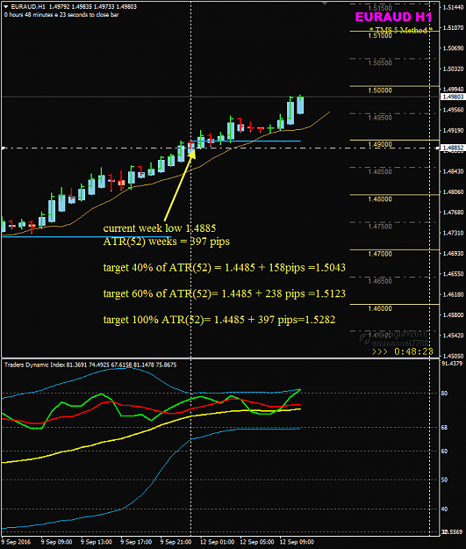Click the Traders Dynamic Index indicator label
The width and height of the screenshot is (466, 549).
click(x=90, y=365)
